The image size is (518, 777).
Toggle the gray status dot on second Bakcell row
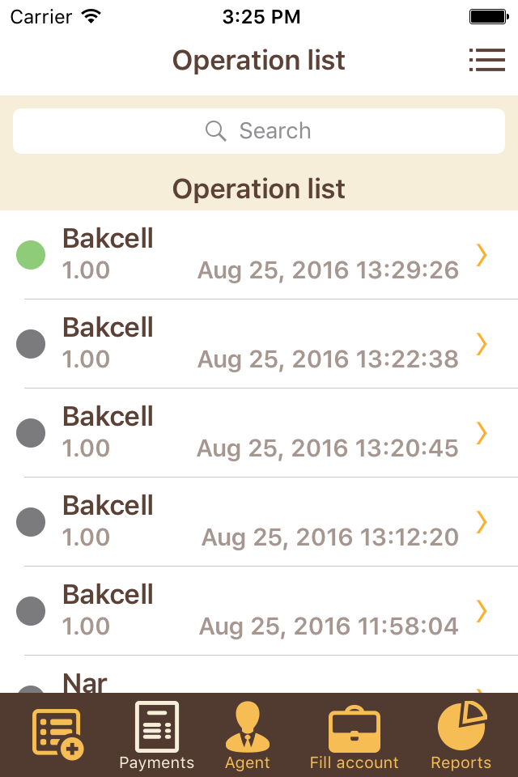31,344
